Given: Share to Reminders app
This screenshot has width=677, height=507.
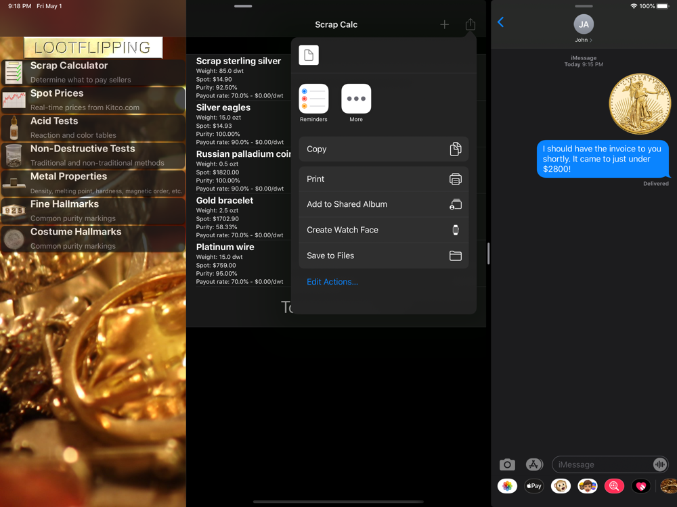Looking at the screenshot, I should coord(313,103).
